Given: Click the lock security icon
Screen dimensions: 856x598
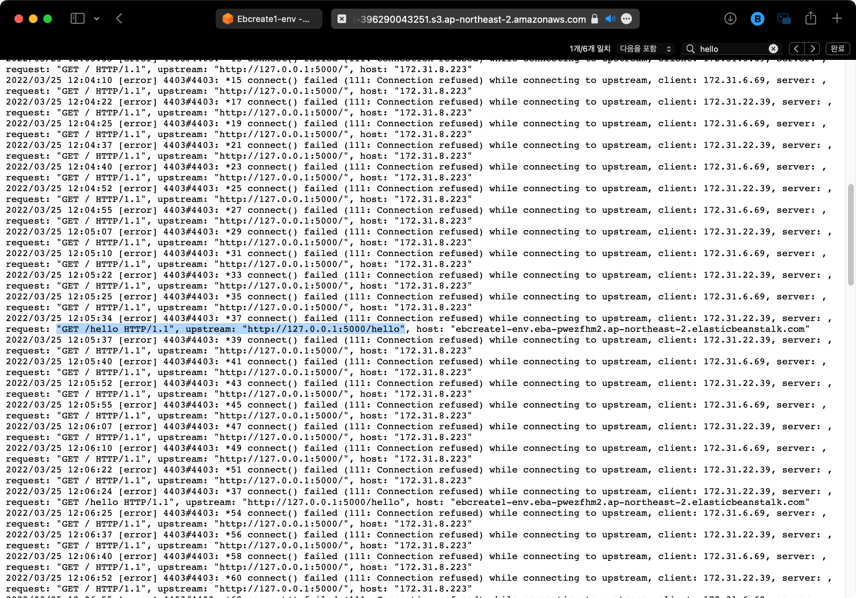Looking at the screenshot, I should (595, 19).
